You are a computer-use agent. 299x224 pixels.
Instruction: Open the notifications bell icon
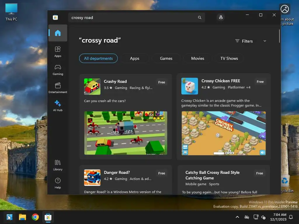pyautogui.click(x=291, y=217)
